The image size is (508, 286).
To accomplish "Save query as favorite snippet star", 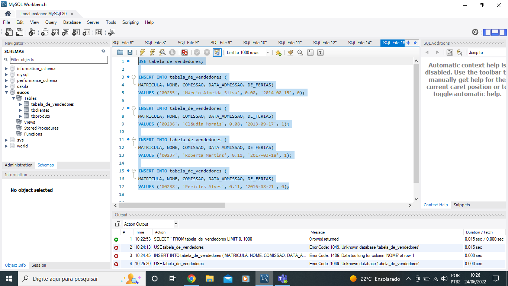I will click(278, 53).
